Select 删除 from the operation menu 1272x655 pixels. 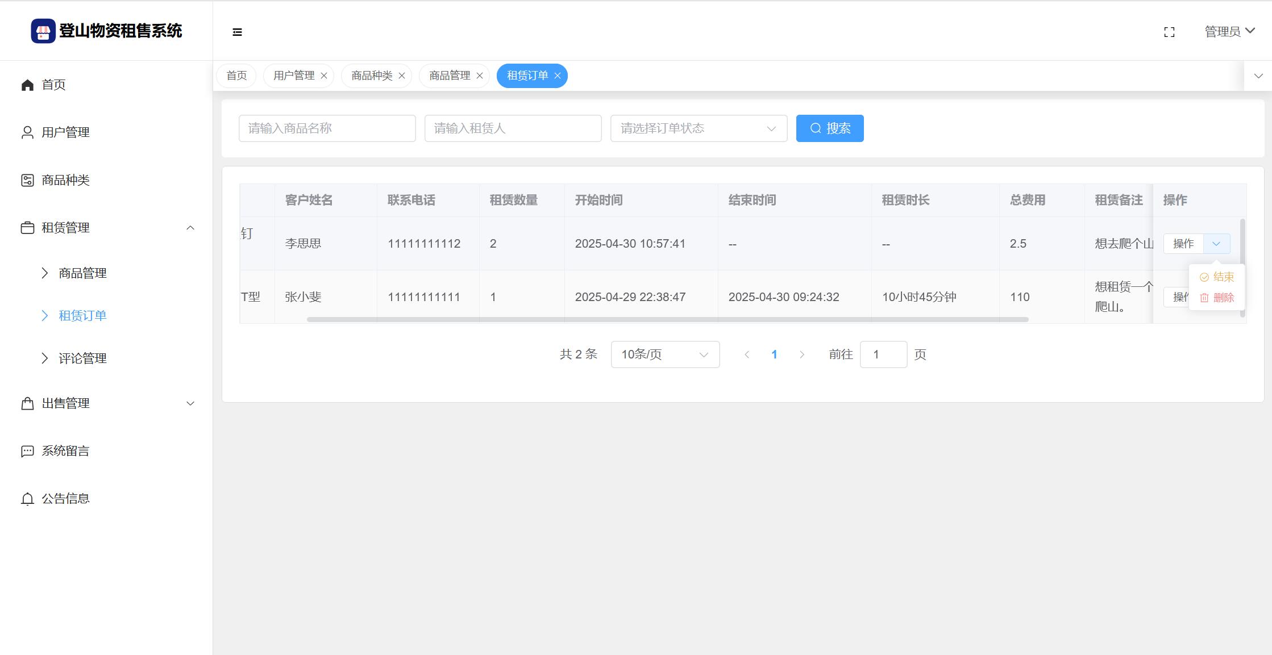tap(1217, 298)
